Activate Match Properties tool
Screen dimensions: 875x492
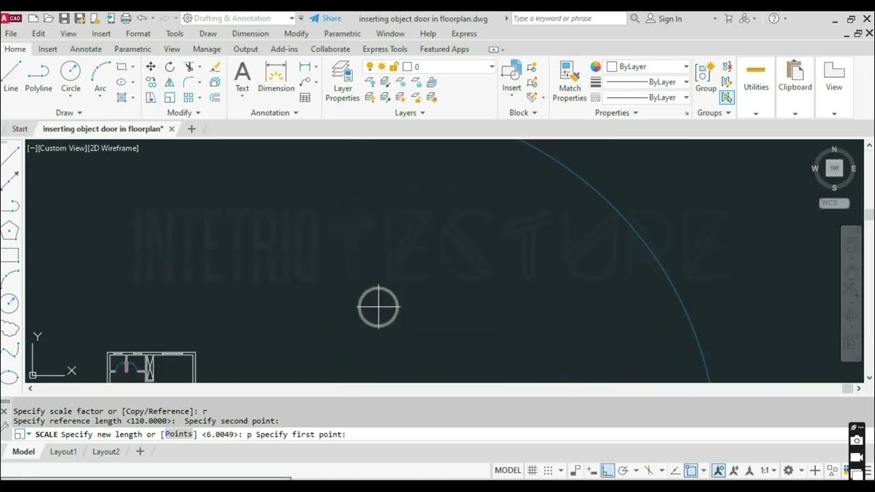point(569,81)
